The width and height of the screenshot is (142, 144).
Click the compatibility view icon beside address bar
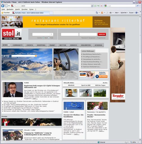tap(95, 6)
